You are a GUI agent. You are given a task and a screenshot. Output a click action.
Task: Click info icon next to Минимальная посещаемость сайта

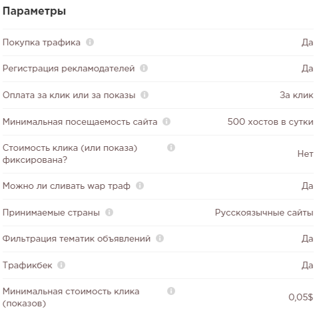[166, 121]
